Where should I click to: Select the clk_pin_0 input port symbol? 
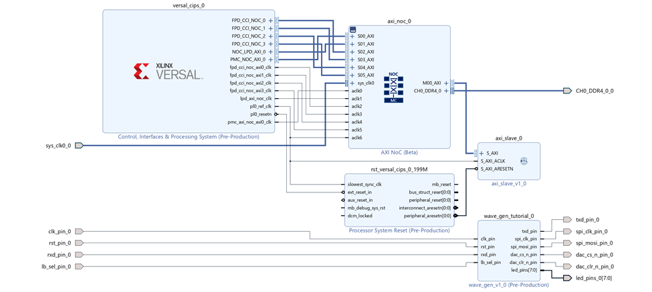[78, 231]
